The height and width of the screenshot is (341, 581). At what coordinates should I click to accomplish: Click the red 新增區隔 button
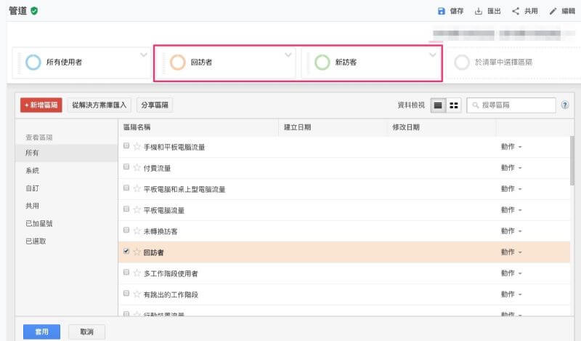click(x=41, y=105)
